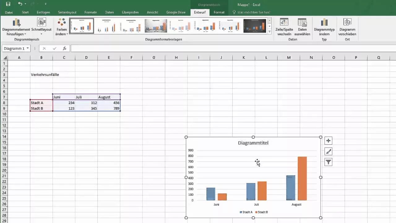Open Customize Quick Access Toolbar dropdown
This screenshot has height=223, width=396.
(x=45, y=4)
